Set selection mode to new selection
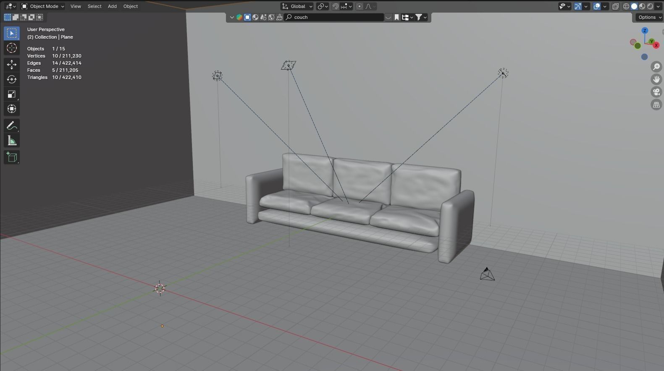This screenshot has width=664, height=371. click(x=8, y=17)
